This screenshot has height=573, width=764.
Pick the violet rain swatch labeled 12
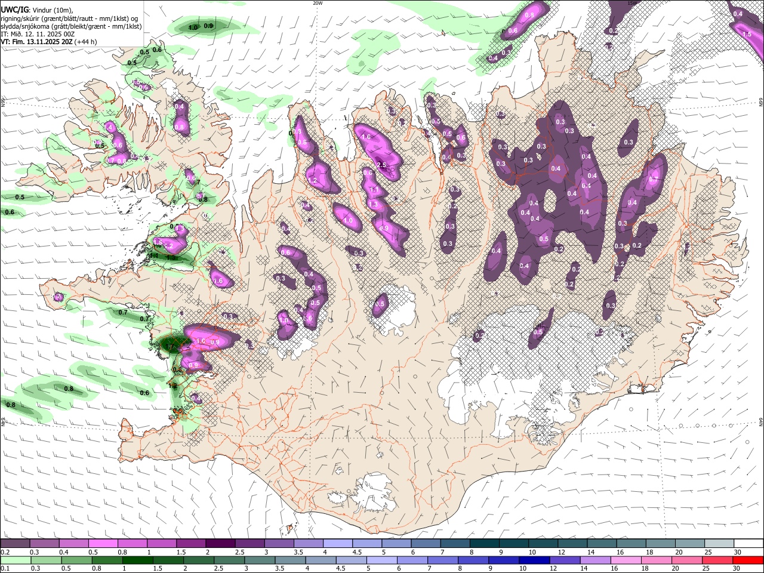[563, 560]
